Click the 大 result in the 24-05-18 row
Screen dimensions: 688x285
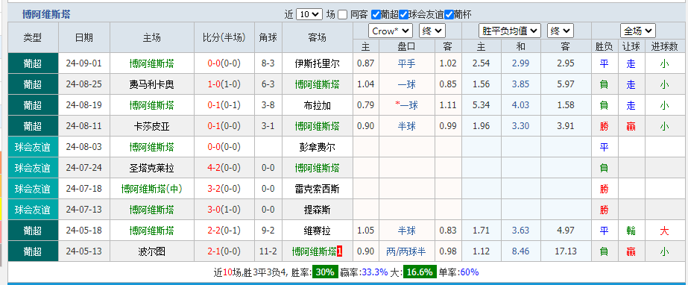coord(664,231)
